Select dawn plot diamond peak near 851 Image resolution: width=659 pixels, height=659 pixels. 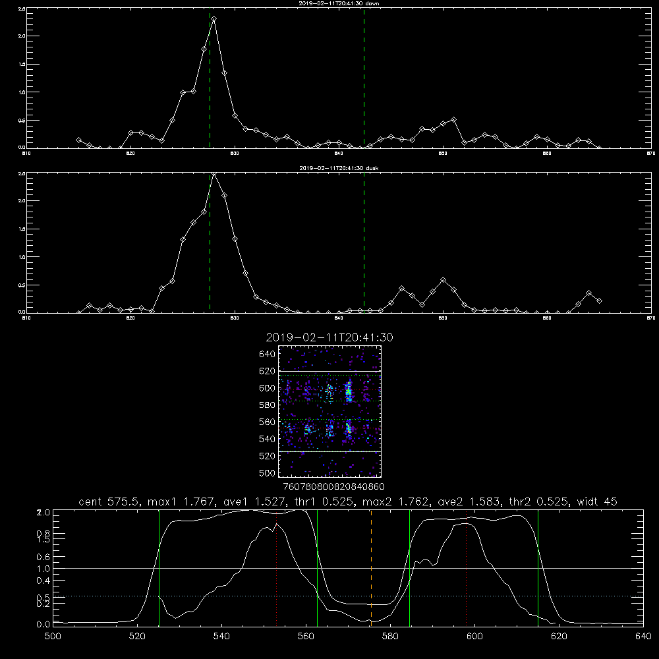453,120
